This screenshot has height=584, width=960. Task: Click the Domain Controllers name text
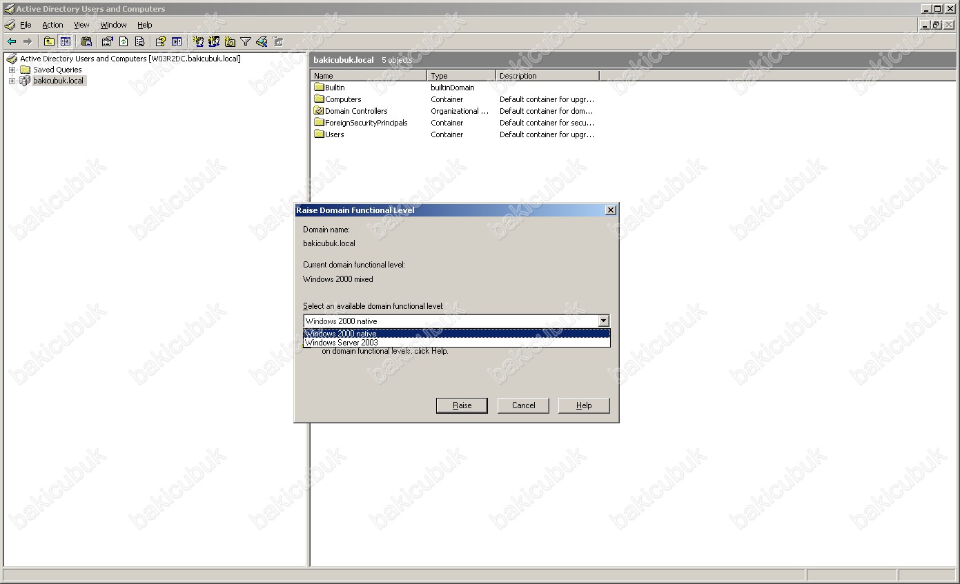pos(356,111)
